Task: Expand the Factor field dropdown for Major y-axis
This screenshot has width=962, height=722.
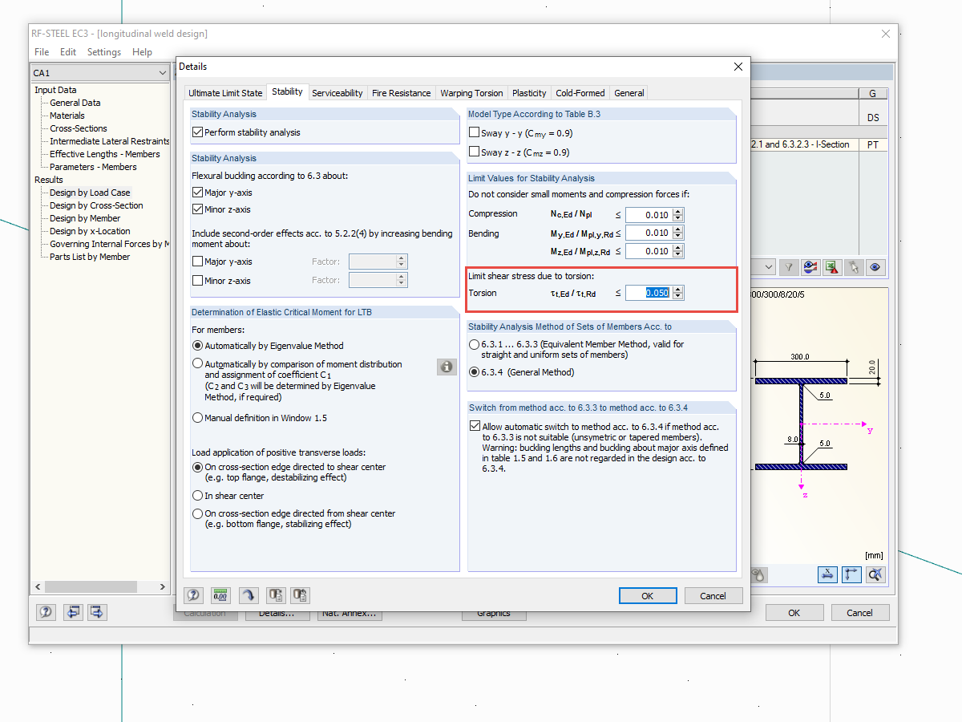Action: tap(401, 261)
